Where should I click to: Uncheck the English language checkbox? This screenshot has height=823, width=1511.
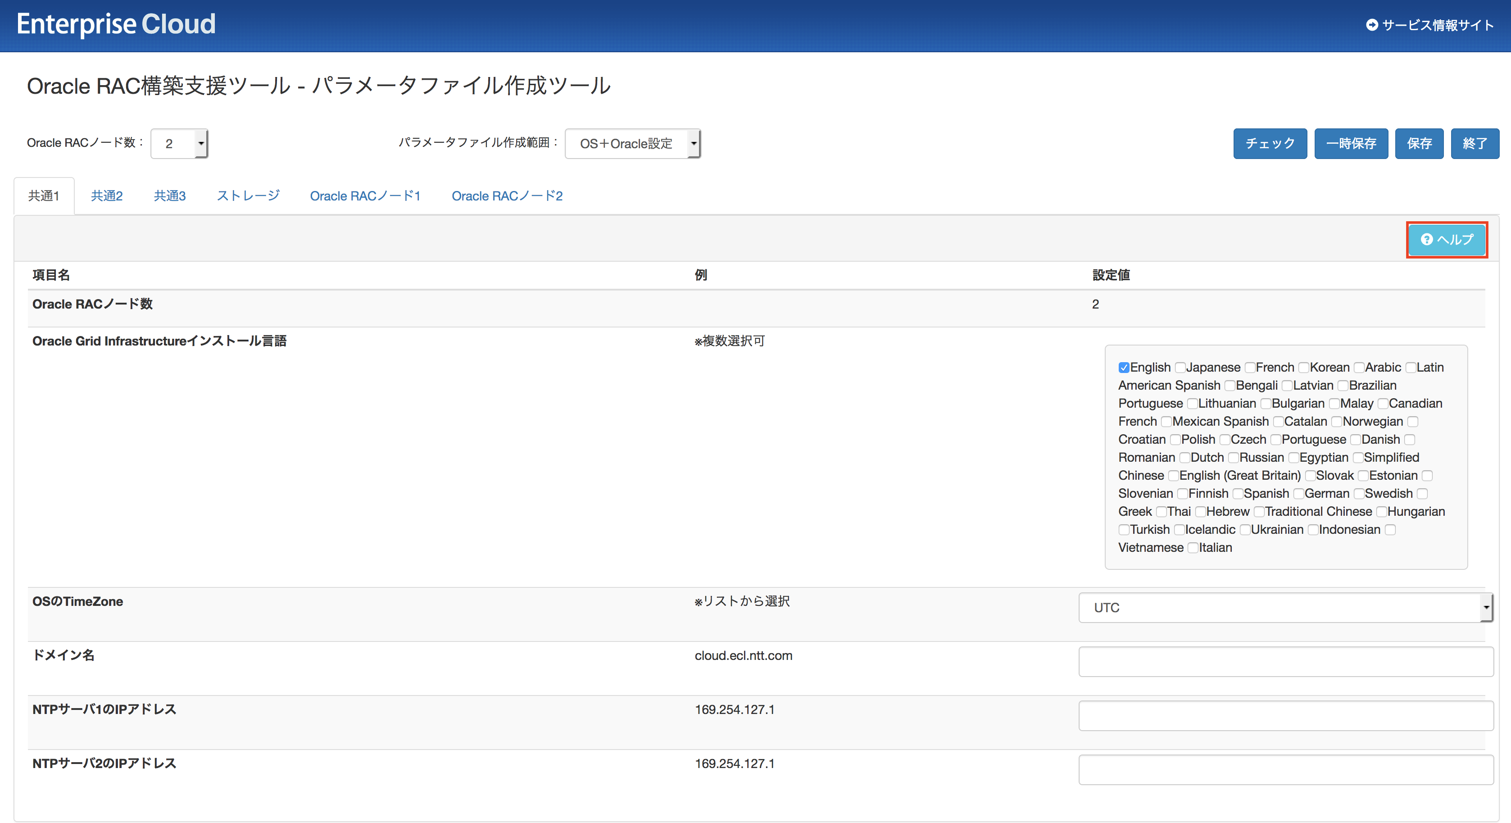pos(1124,368)
